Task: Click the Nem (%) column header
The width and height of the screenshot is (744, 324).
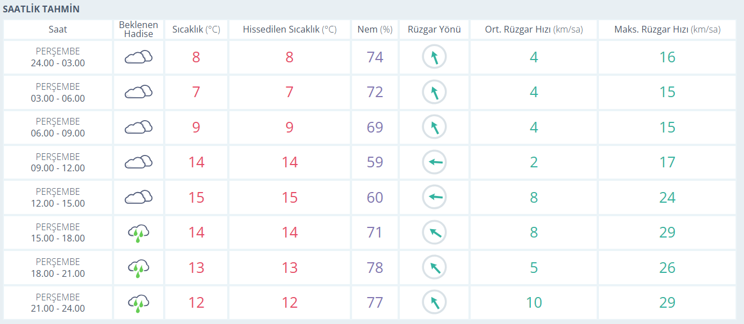Action: coord(375,30)
